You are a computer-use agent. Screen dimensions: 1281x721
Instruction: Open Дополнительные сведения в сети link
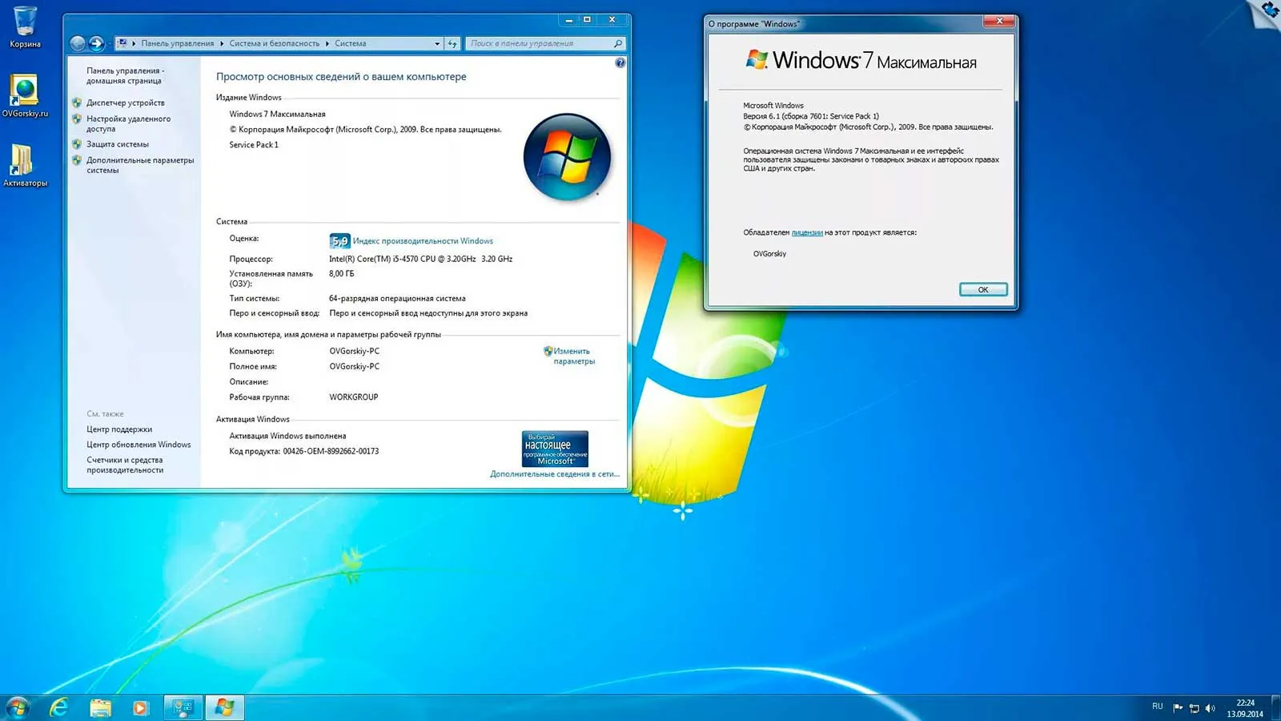555,474
